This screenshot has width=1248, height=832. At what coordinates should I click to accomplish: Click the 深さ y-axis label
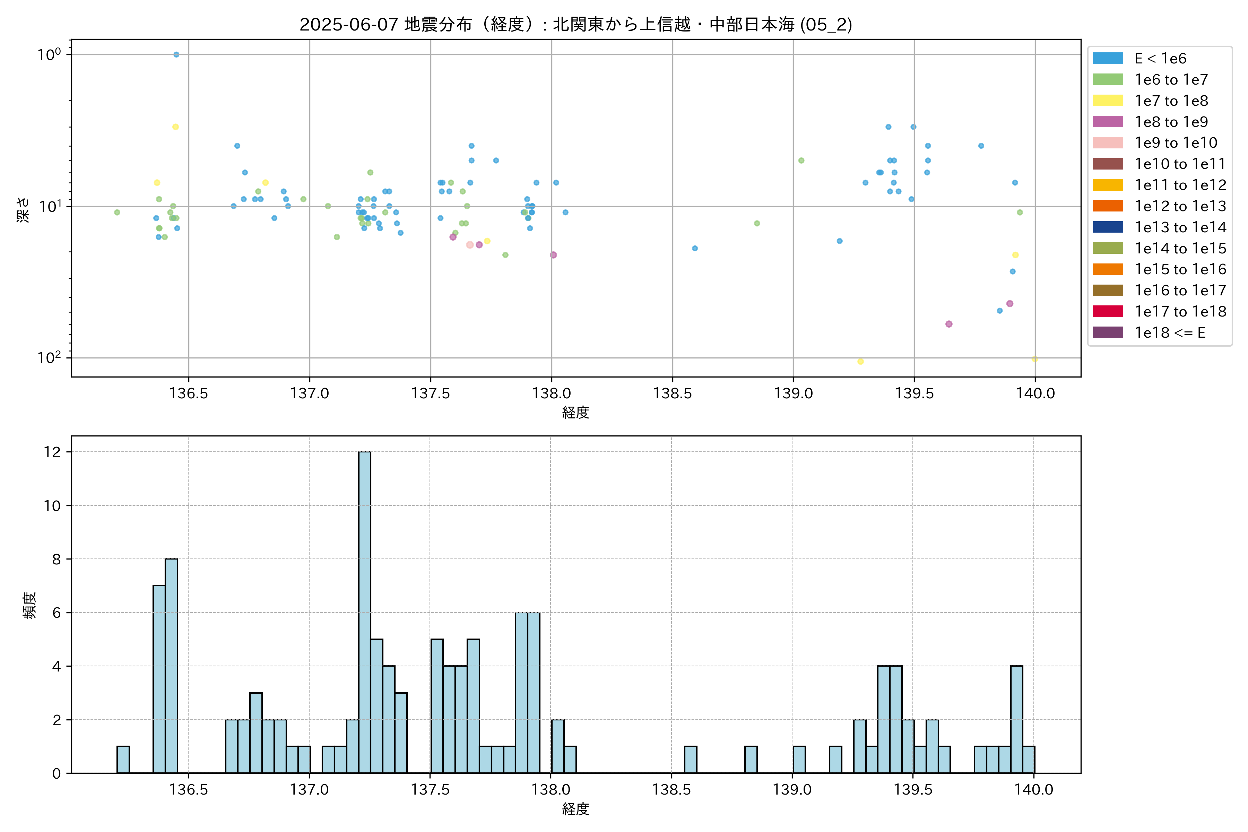point(23,210)
